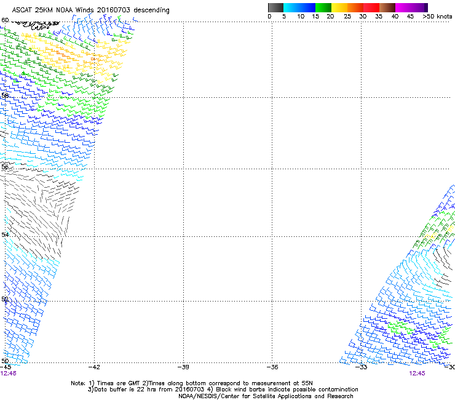Click the latitude label 54
The height and width of the screenshot is (400, 455).
tap(5, 234)
